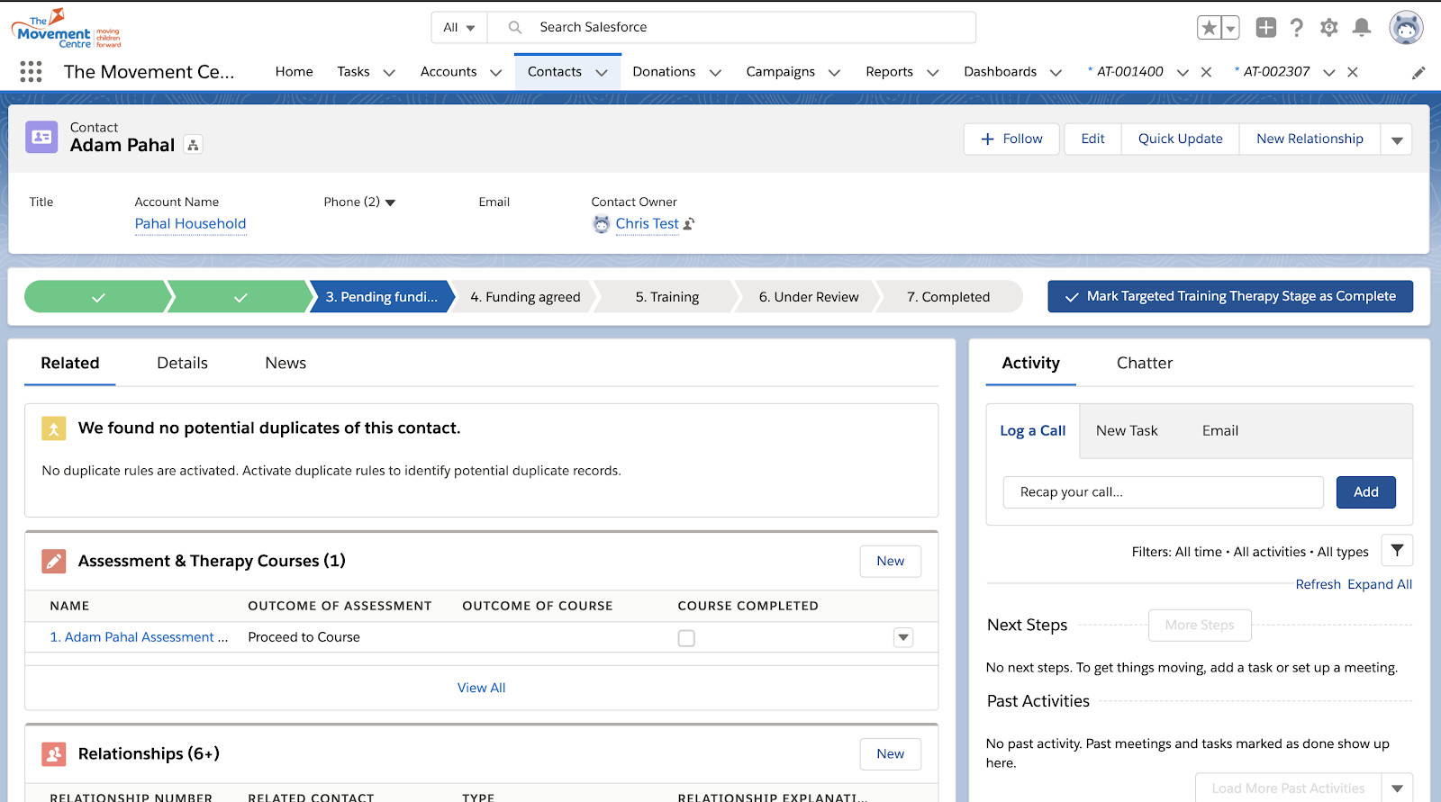Mark Targeted Training Therapy Stage as Complete
The height and width of the screenshot is (802, 1441).
click(x=1230, y=297)
